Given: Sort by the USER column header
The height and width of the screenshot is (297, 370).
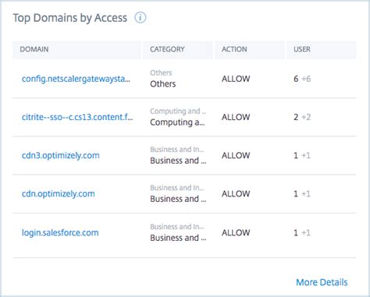Looking at the screenshot, I should (302, 49).
